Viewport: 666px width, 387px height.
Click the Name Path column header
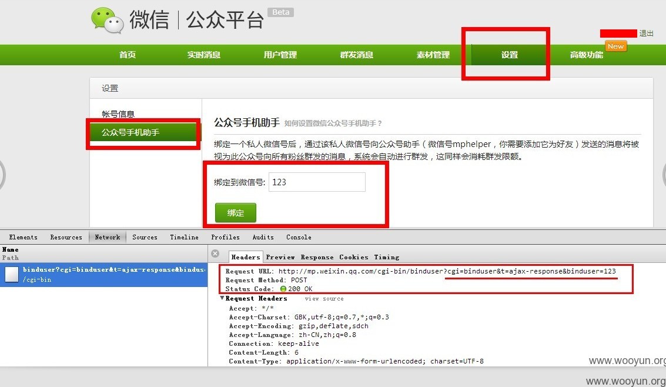click(103, 253)
